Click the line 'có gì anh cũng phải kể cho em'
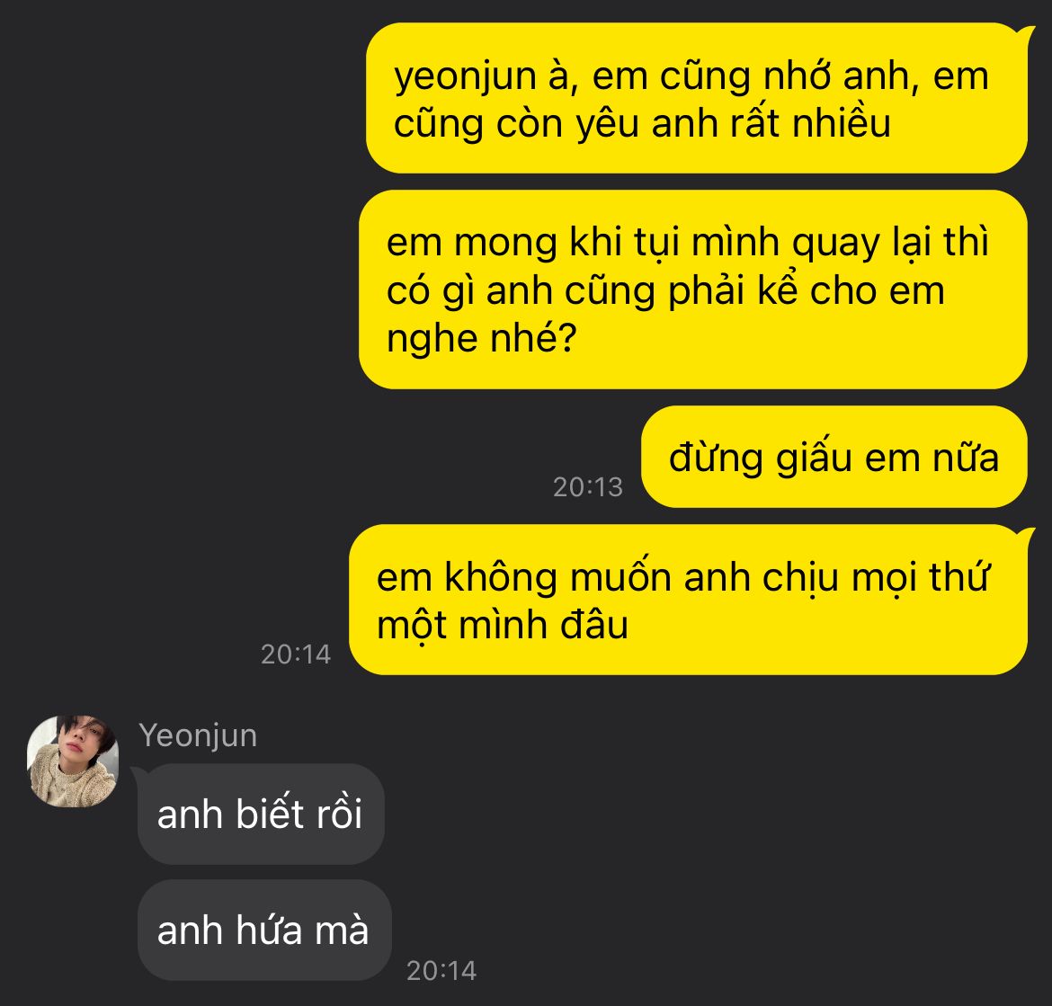 [665, 290]
